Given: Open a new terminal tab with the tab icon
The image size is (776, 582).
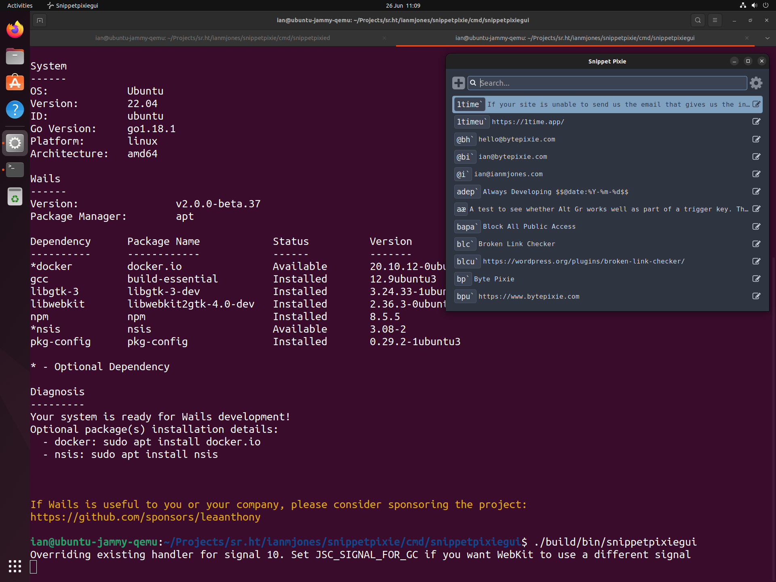Looking at the screenshot, I should coord(39,20).
